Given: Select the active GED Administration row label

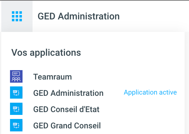Looking at the screenshot, I should click(x=68, y=93).
